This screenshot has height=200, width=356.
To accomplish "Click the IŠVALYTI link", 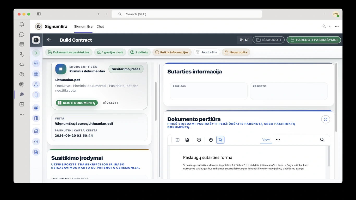I will pos(111,103).
